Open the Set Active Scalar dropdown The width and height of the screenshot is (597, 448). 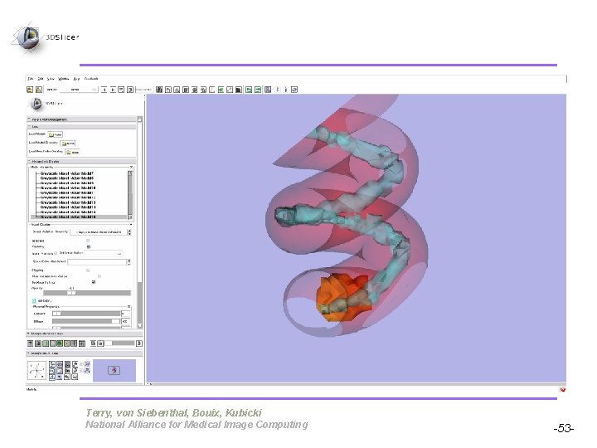[x=104, y=253]
